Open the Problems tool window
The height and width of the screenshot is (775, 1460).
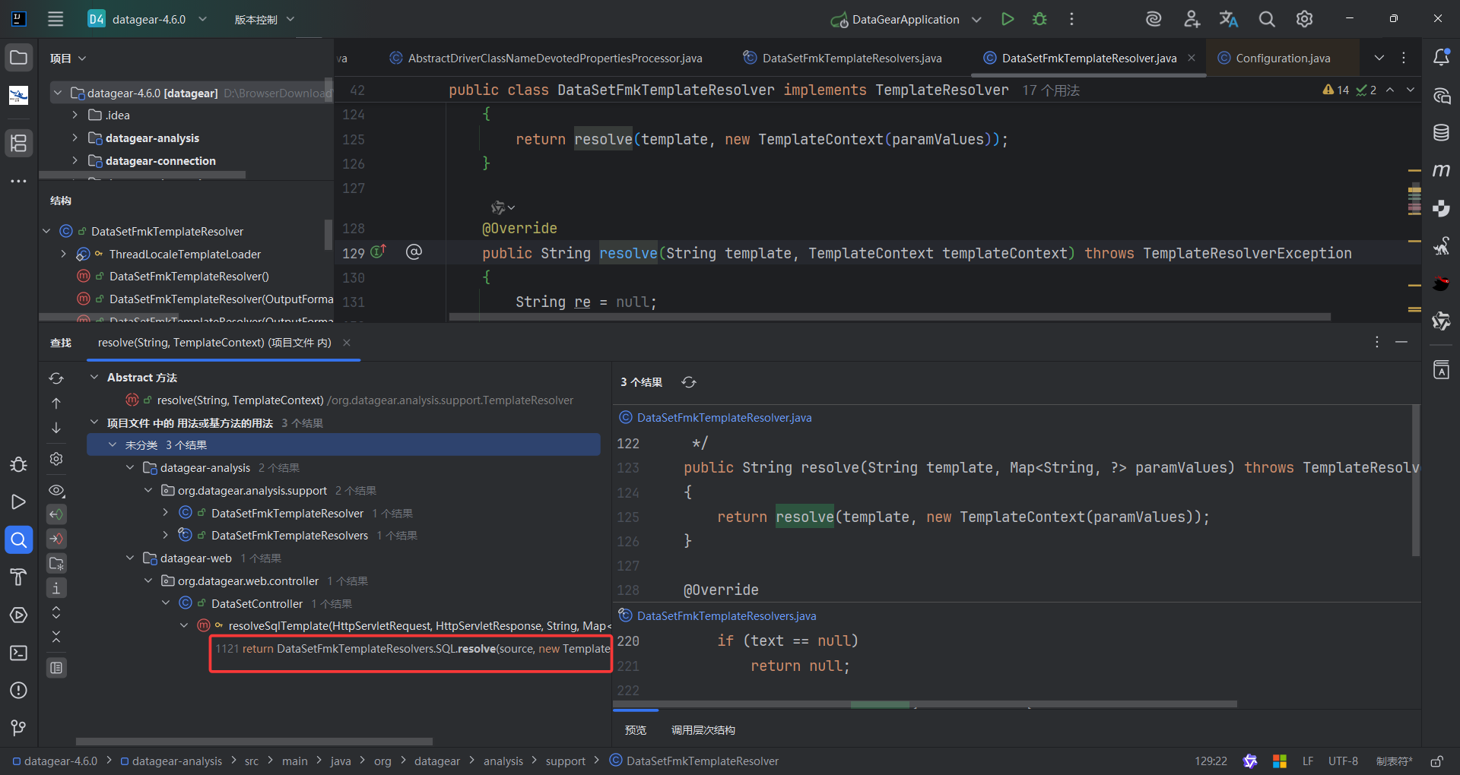(18, 690)
